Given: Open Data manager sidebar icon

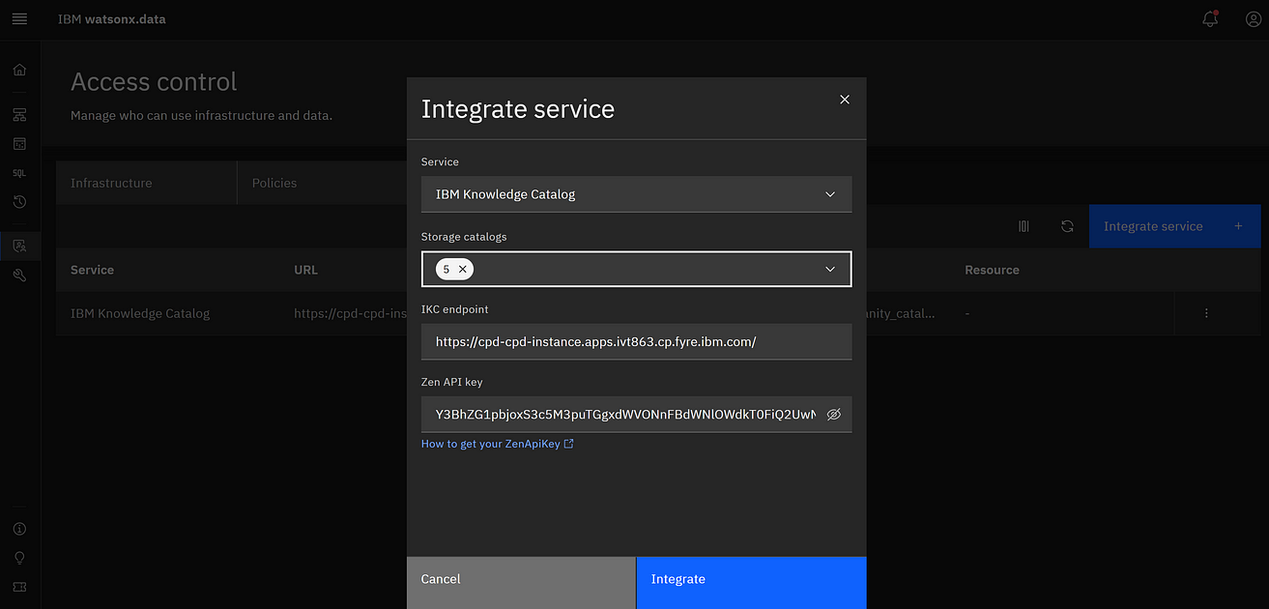Looking at the screenshot, I should tap(19, 144).
